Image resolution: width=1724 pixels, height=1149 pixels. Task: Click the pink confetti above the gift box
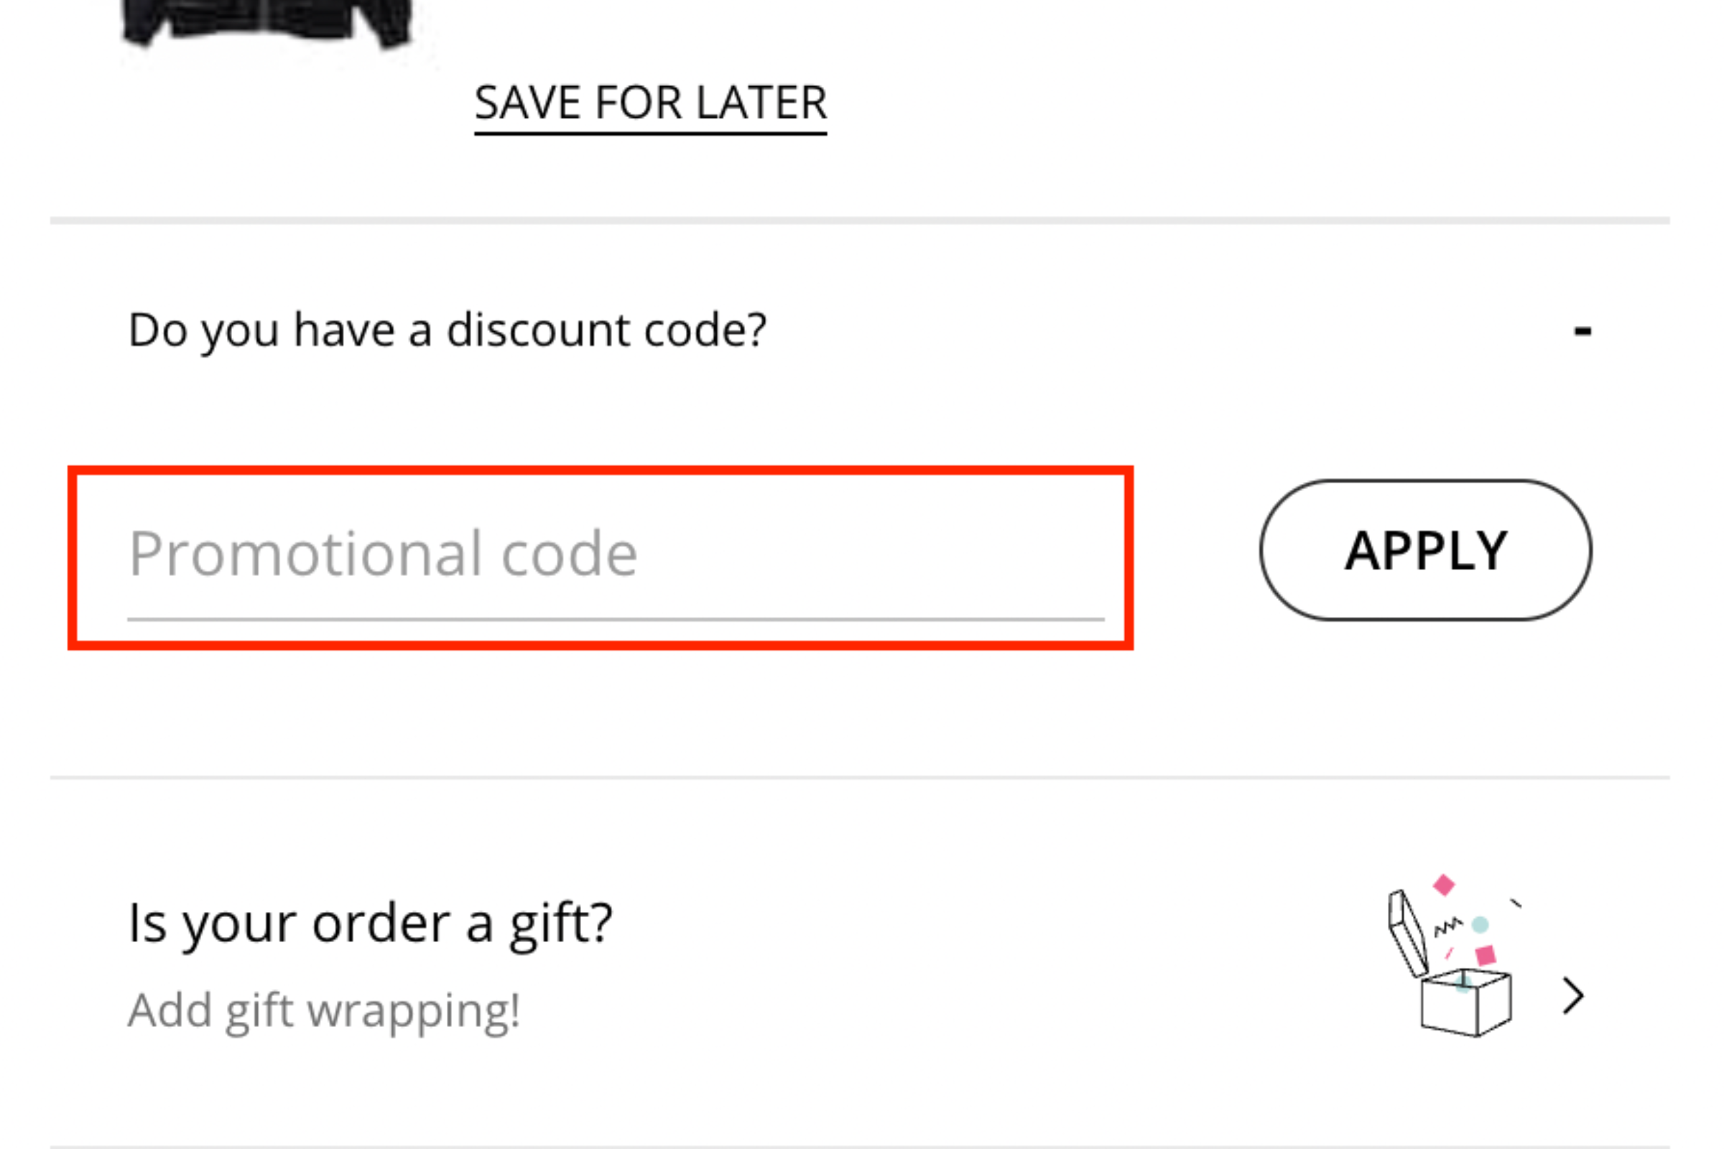1443,885
